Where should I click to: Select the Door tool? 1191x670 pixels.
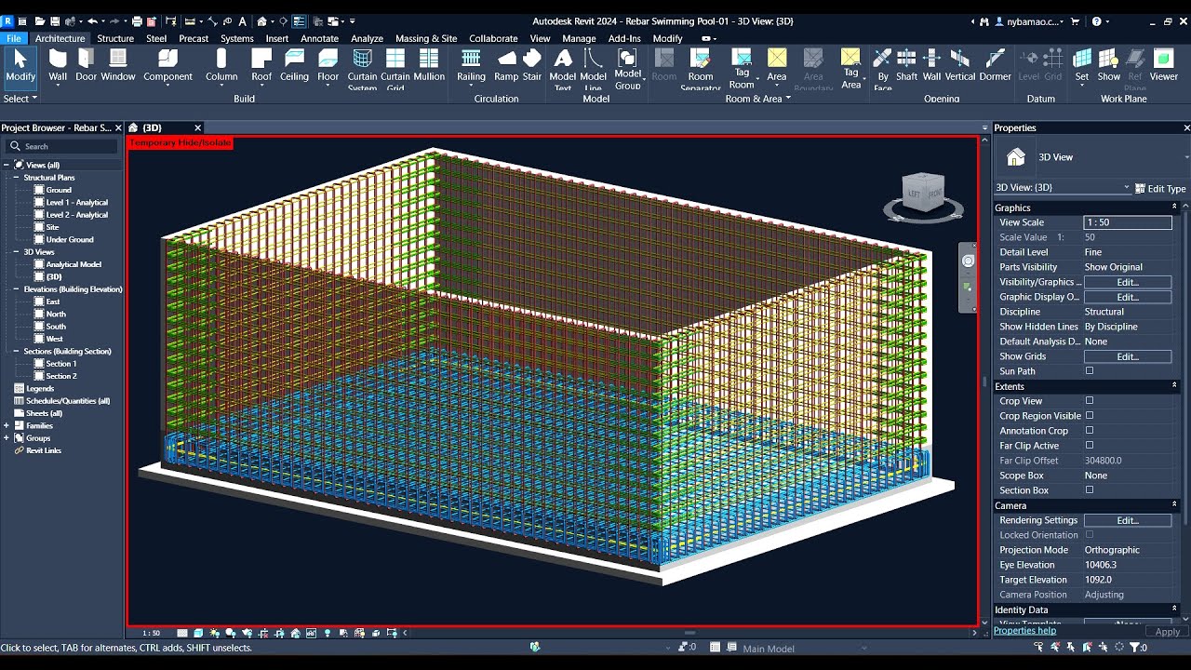(x=86, y=65)
